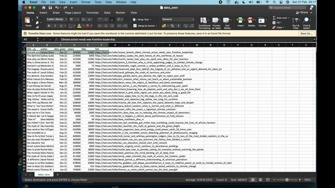Click the Search Sheet field

(x=287, y=7)
